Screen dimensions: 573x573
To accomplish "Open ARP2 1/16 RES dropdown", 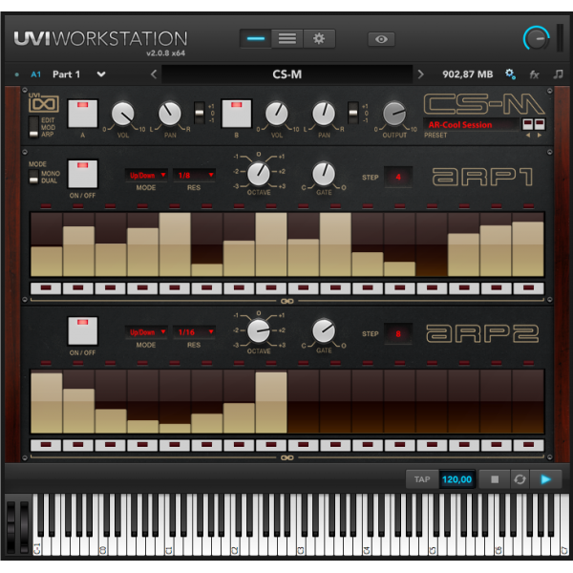I will coord(194,332).
